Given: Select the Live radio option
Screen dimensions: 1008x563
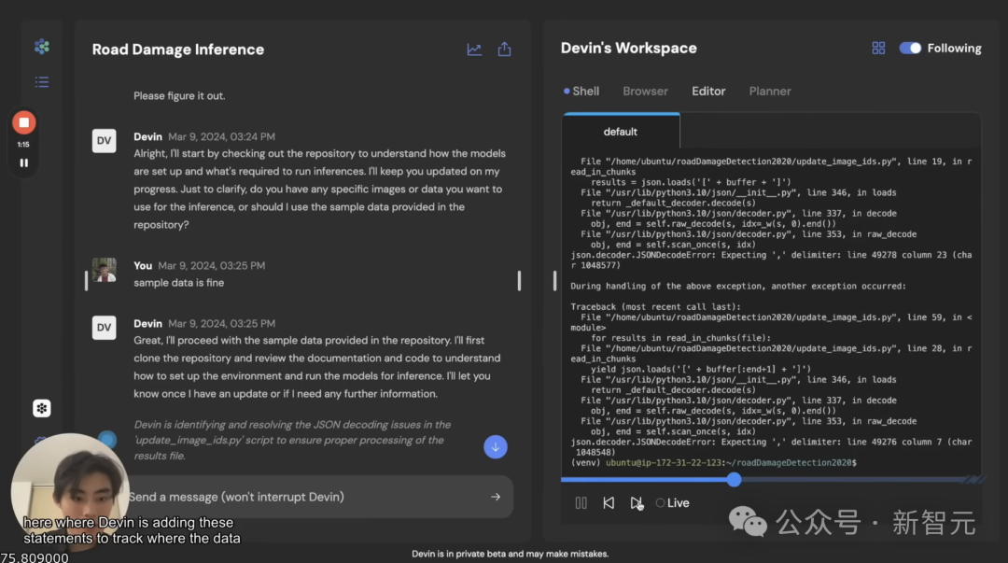Looking at the screenshot, I should (x=660, y=503).
